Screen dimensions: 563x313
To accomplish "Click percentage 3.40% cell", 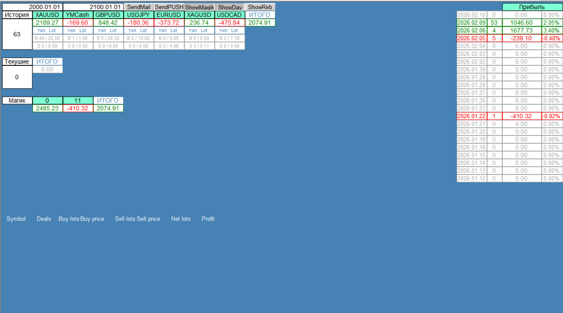I will [x=552, y=31].
